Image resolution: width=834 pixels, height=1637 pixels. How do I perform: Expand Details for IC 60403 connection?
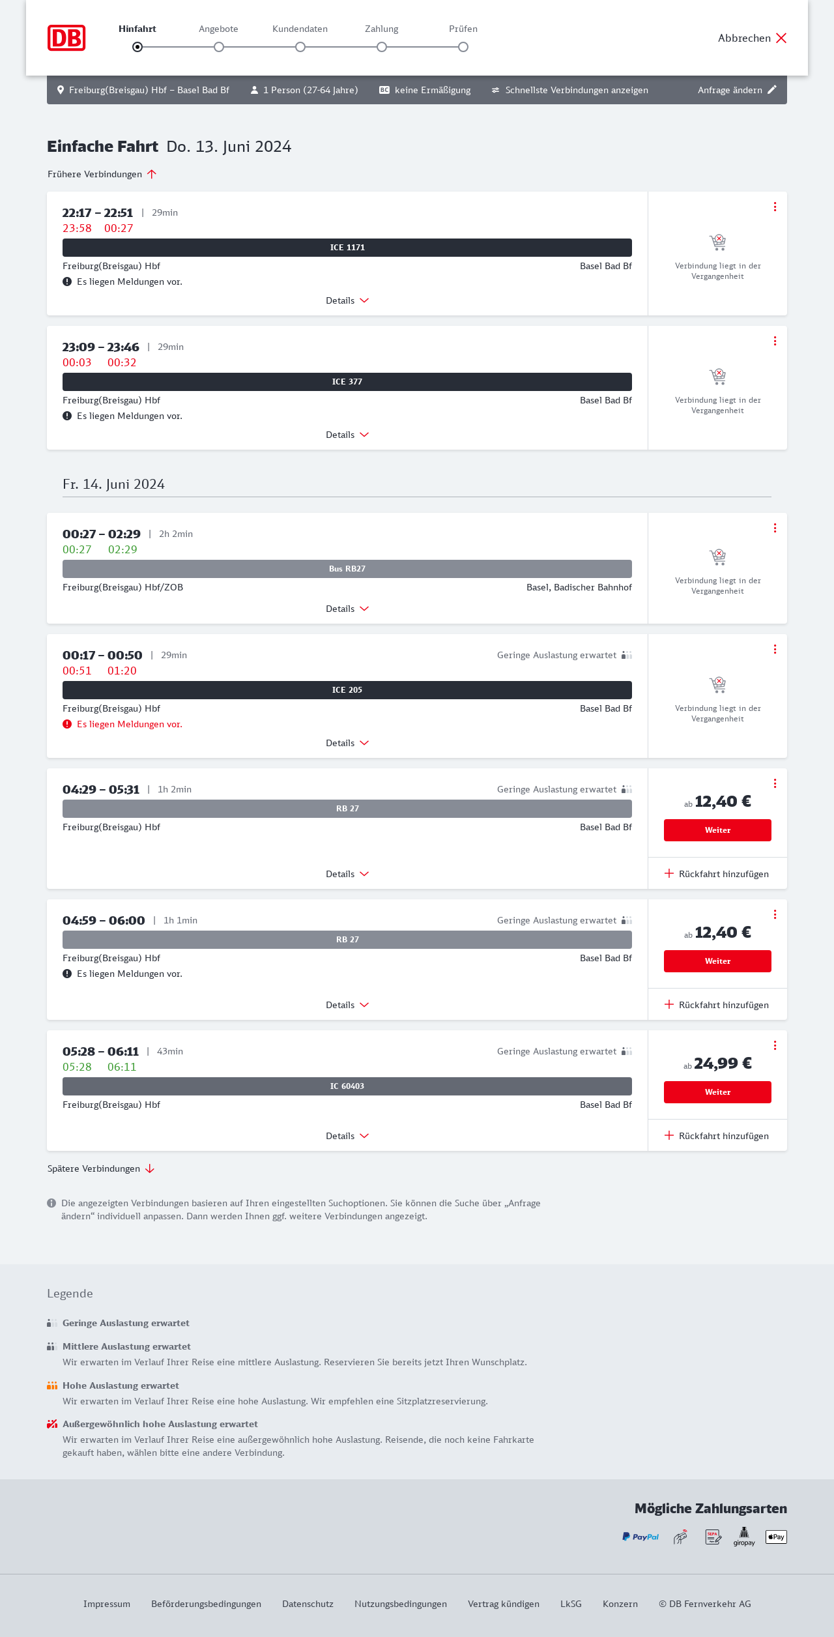coord(347,1136)
